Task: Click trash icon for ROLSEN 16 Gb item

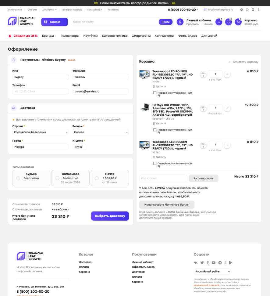Action: (x=154, y=86)
